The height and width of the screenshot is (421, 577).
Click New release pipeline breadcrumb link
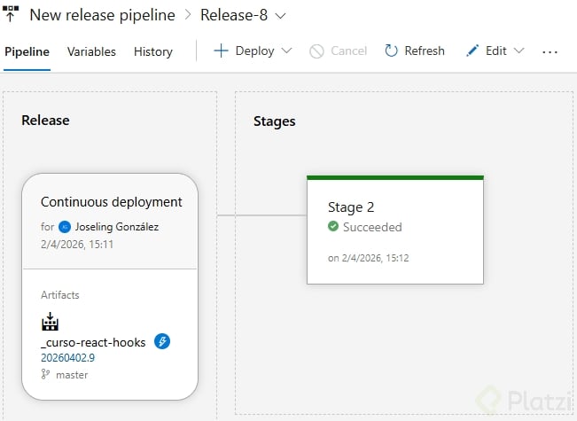coord(102,15)
